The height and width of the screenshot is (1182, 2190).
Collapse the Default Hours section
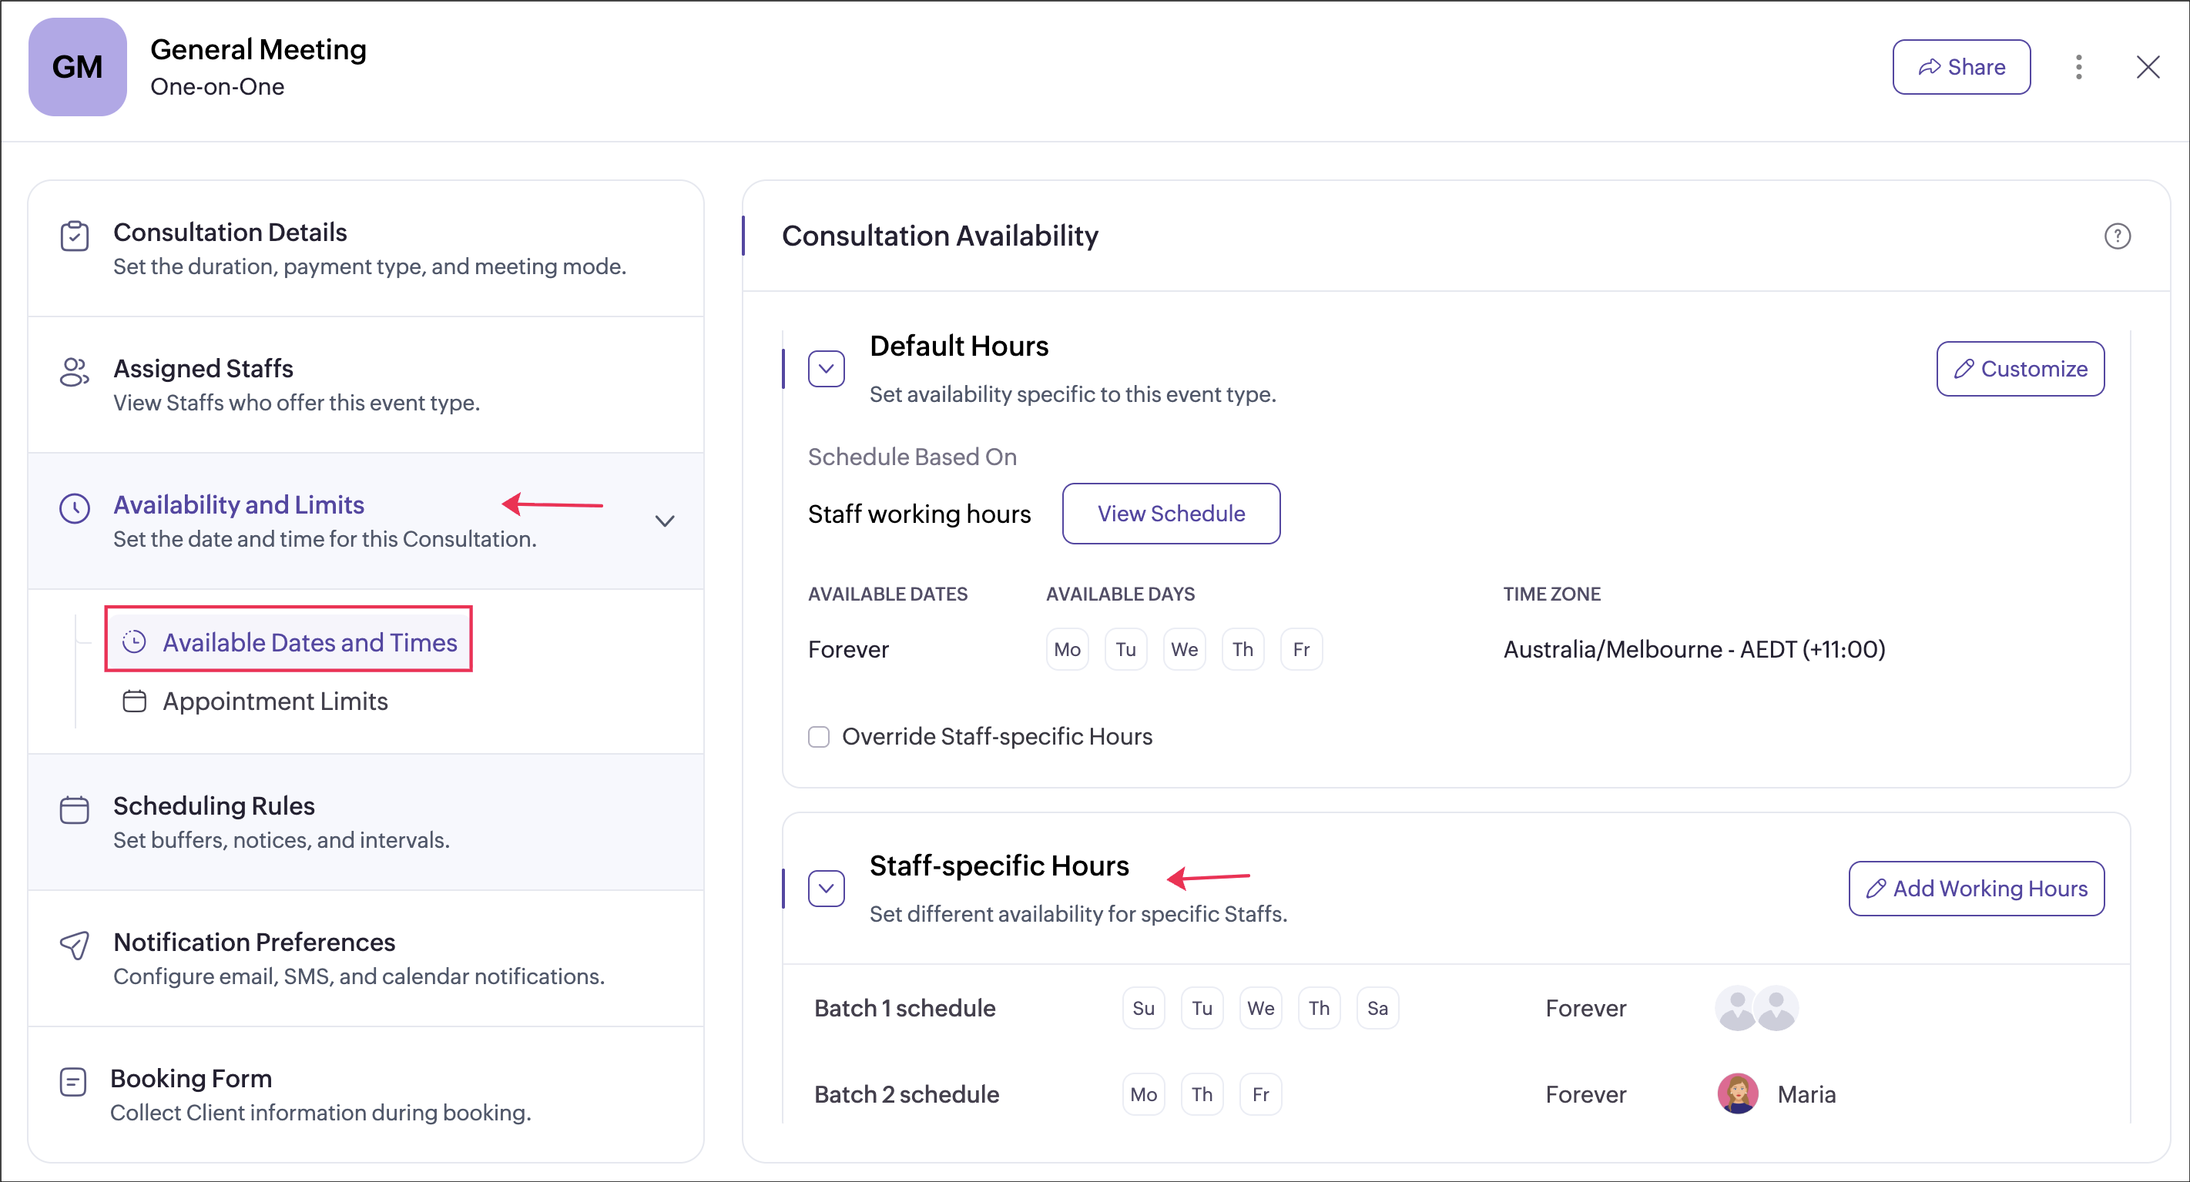pos(826,369)
